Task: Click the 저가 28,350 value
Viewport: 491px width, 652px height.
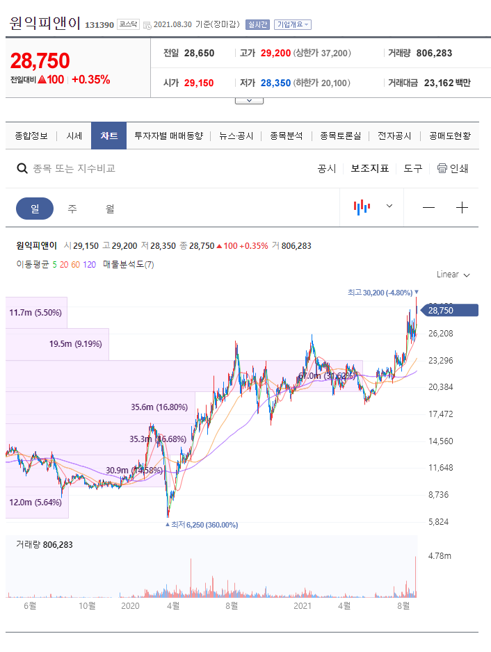Action: (x=275, y=83)
